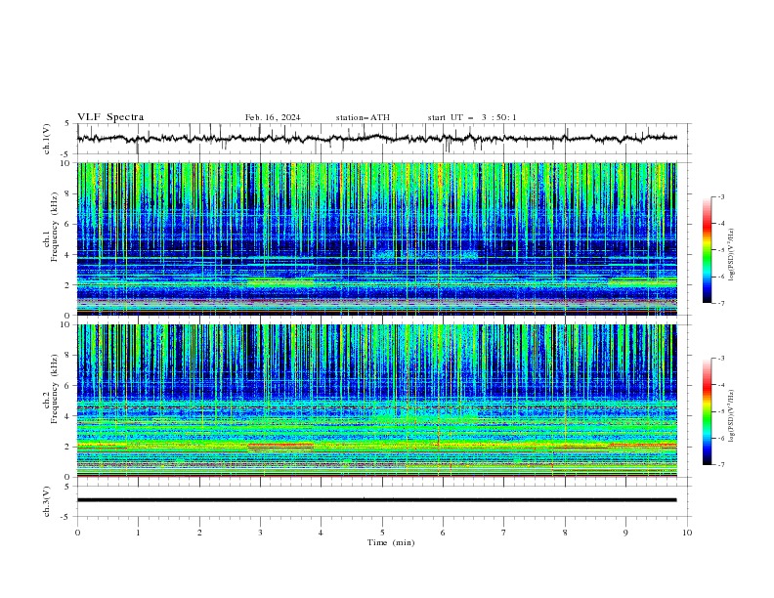774x598 pixels.
Task: Click the log(PSD) label beside upper color bar
Action: click(x=731, y=255)
